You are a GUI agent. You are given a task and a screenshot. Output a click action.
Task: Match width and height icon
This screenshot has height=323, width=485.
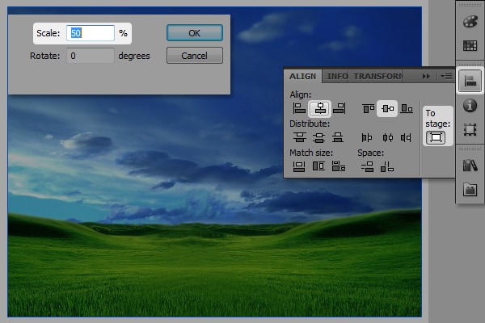[x=339, y=166]
